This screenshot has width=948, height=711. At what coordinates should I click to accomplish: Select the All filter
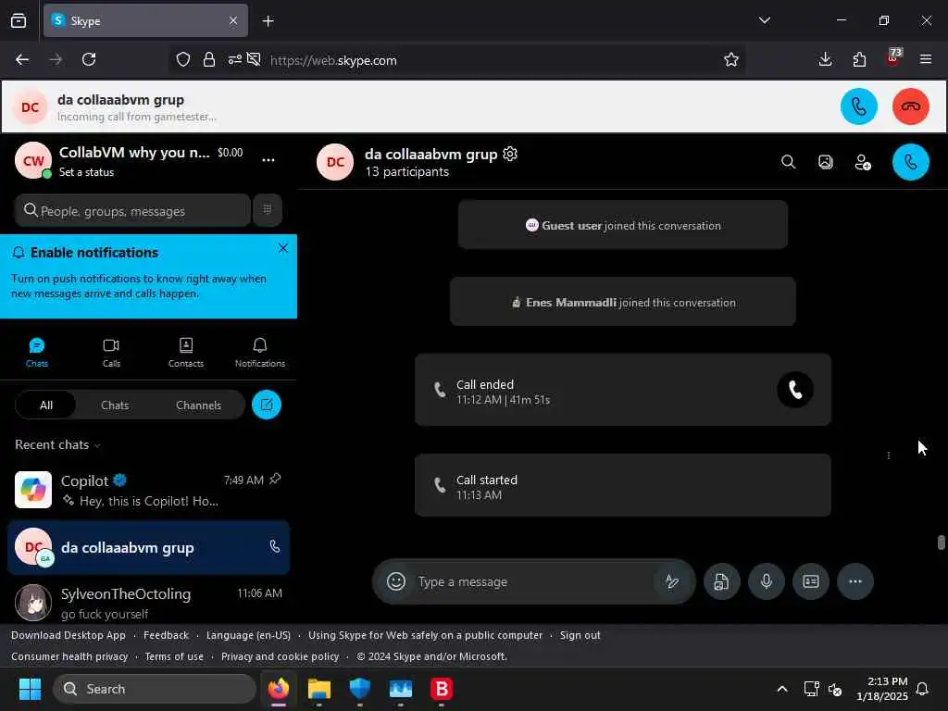pos(46,405)
